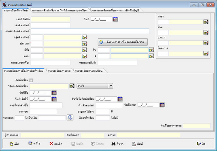This screenshot has width=217, height=151.
Task: Focus the ราคาซาก percent field
Action: [x=19, y=118]
